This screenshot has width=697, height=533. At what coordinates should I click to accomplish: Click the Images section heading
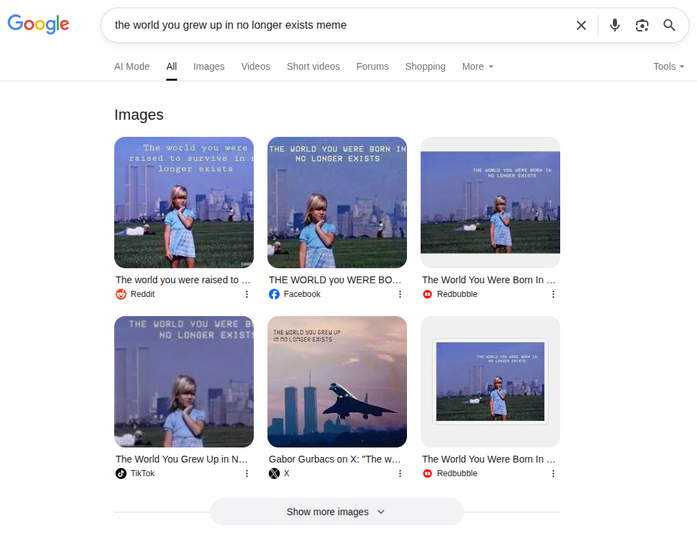coord(139,115)
